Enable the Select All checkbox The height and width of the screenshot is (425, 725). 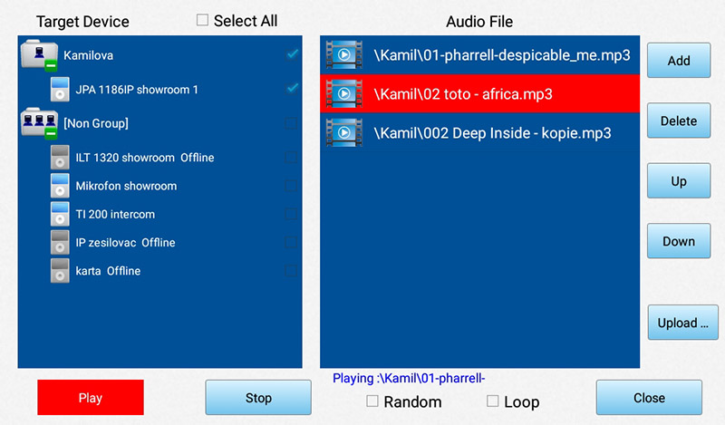coord(202,20)
